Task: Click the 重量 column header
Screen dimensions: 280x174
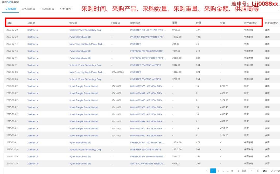Action: [x=175, y=23]
